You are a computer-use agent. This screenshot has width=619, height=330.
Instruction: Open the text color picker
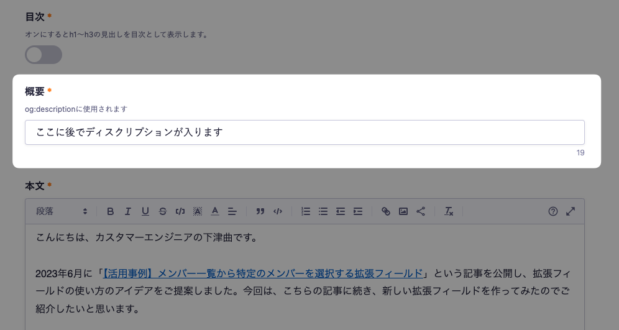click(215, 211)
